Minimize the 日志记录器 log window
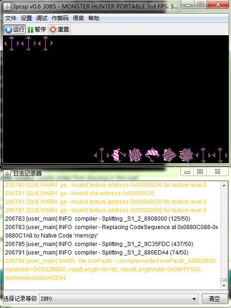The height and width of the screenshot is (308, 231). 187,172
